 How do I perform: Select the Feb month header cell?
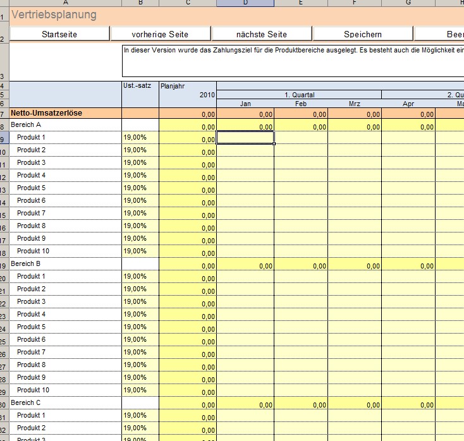(x=301, y=104)
